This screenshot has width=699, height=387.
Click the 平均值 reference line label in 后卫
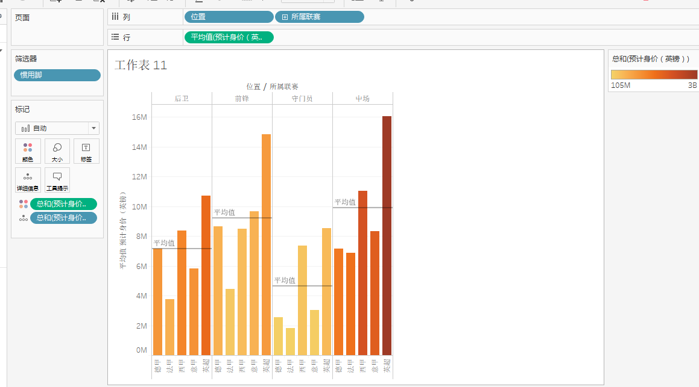point(164,243)
